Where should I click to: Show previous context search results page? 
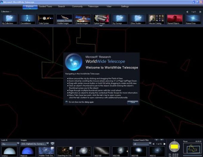(153, 144)
